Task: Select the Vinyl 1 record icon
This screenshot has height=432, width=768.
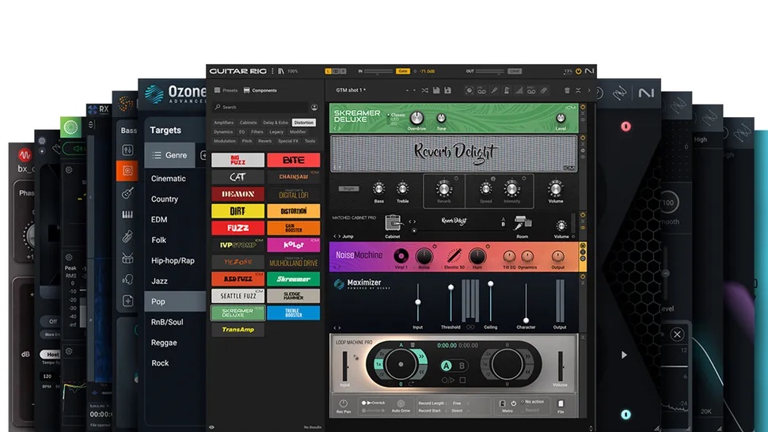Action: coord(401,256)
